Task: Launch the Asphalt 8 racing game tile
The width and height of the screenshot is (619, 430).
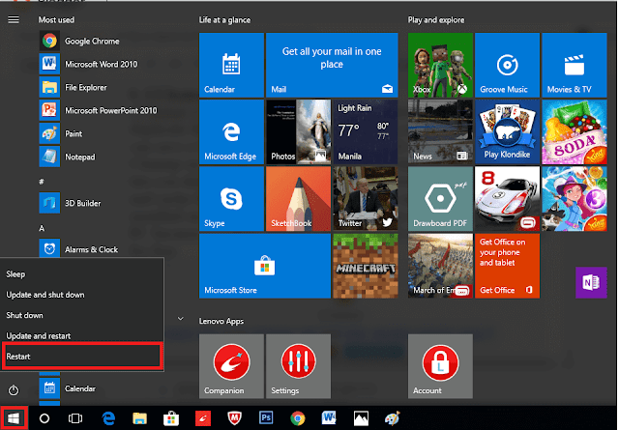Action: click(x=507, y=199)
